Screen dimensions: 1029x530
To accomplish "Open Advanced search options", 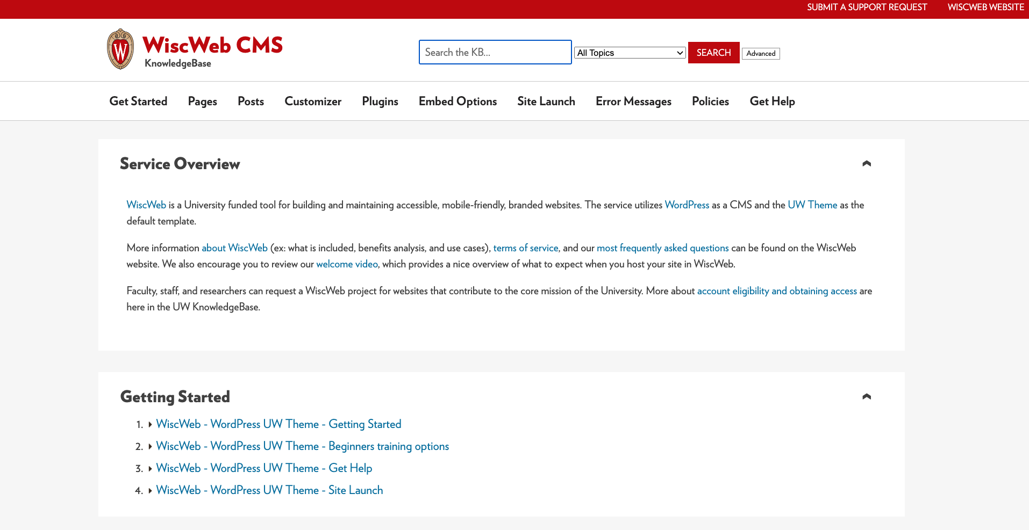I will tap(761, 53).
